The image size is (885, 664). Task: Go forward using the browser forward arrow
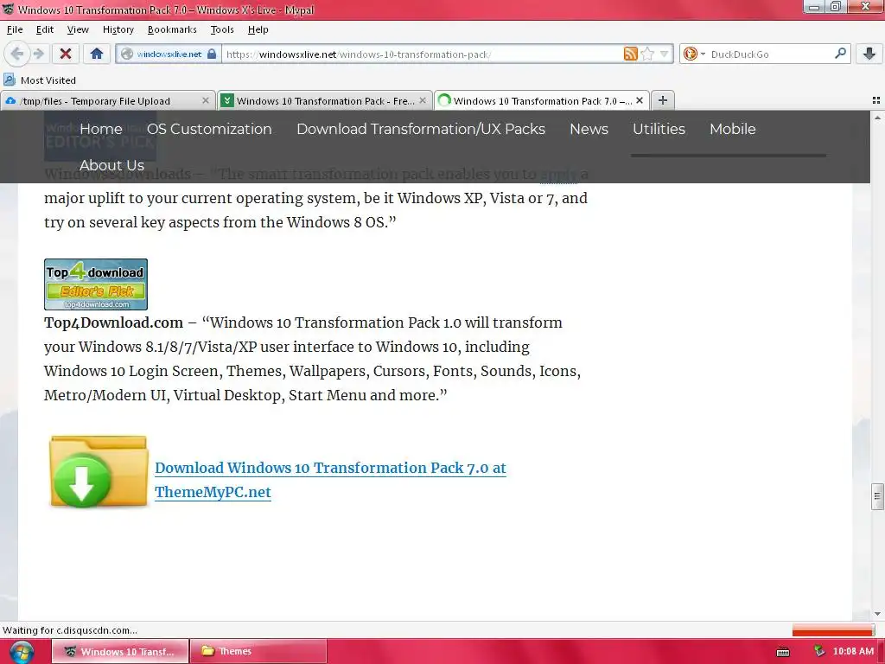[x=39, y=54]
